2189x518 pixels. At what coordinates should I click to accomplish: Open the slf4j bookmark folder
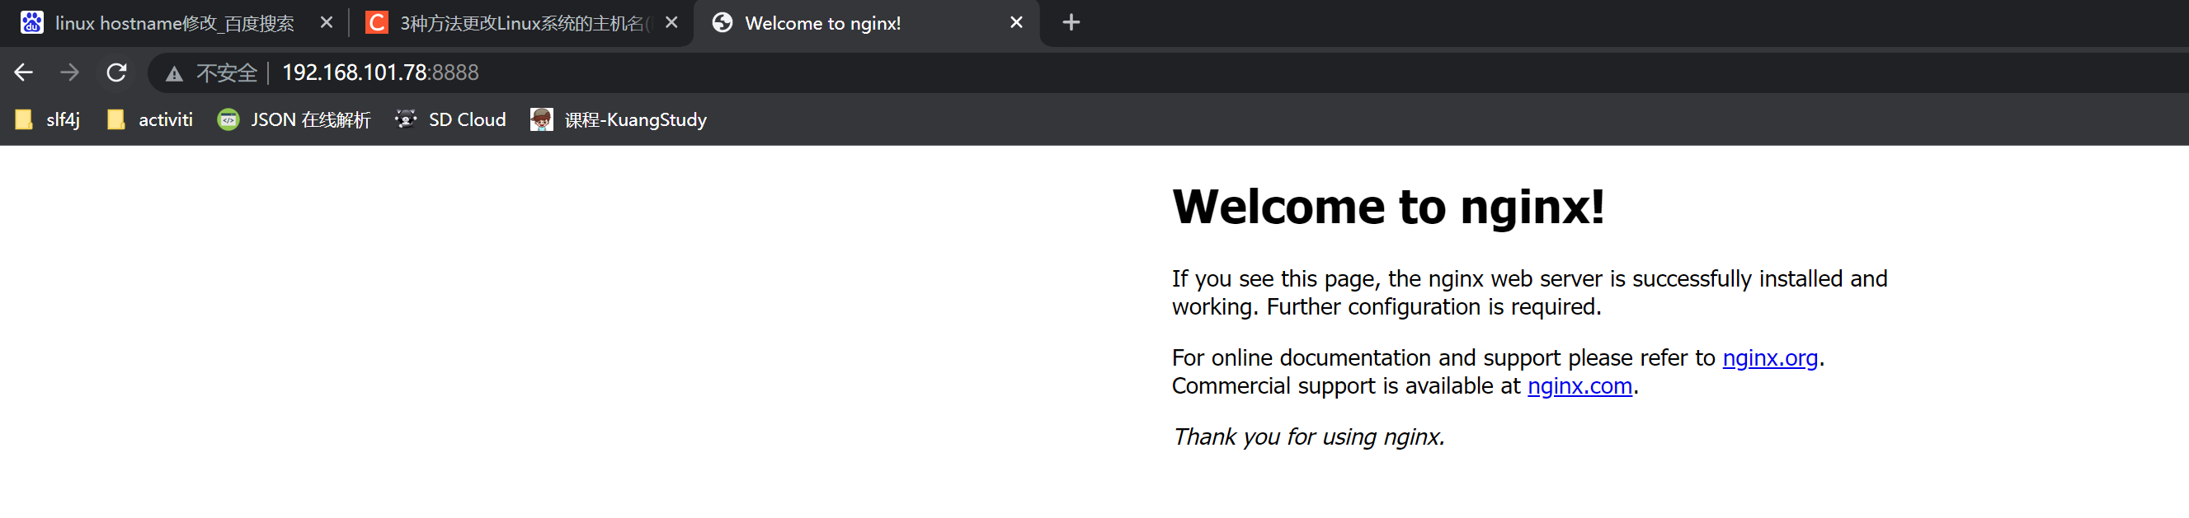(x=48, y=119)
